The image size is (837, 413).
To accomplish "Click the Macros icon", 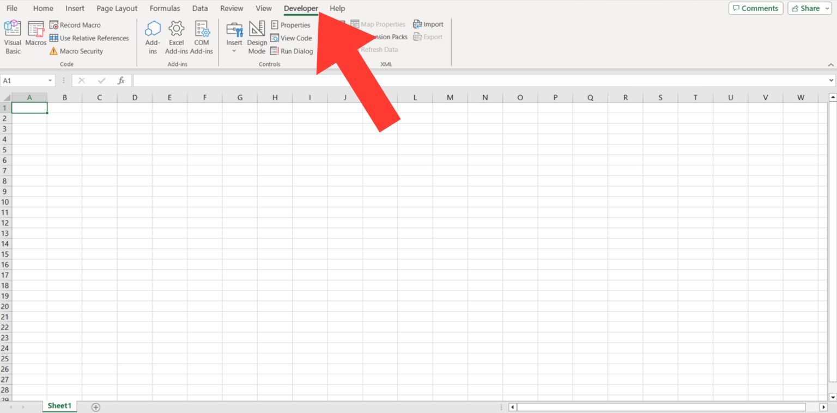I will coord(36,33).
